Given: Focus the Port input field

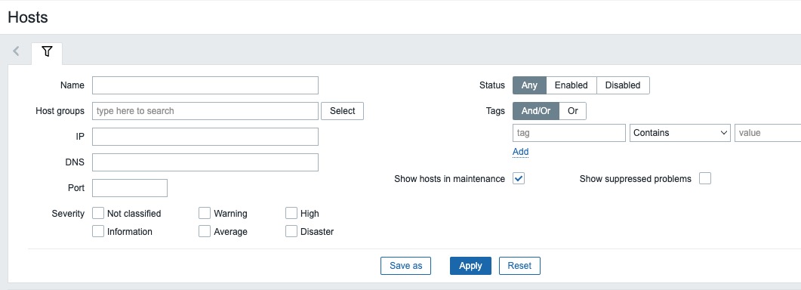Looking at the screenshot, I should click(x=130, y=188).
